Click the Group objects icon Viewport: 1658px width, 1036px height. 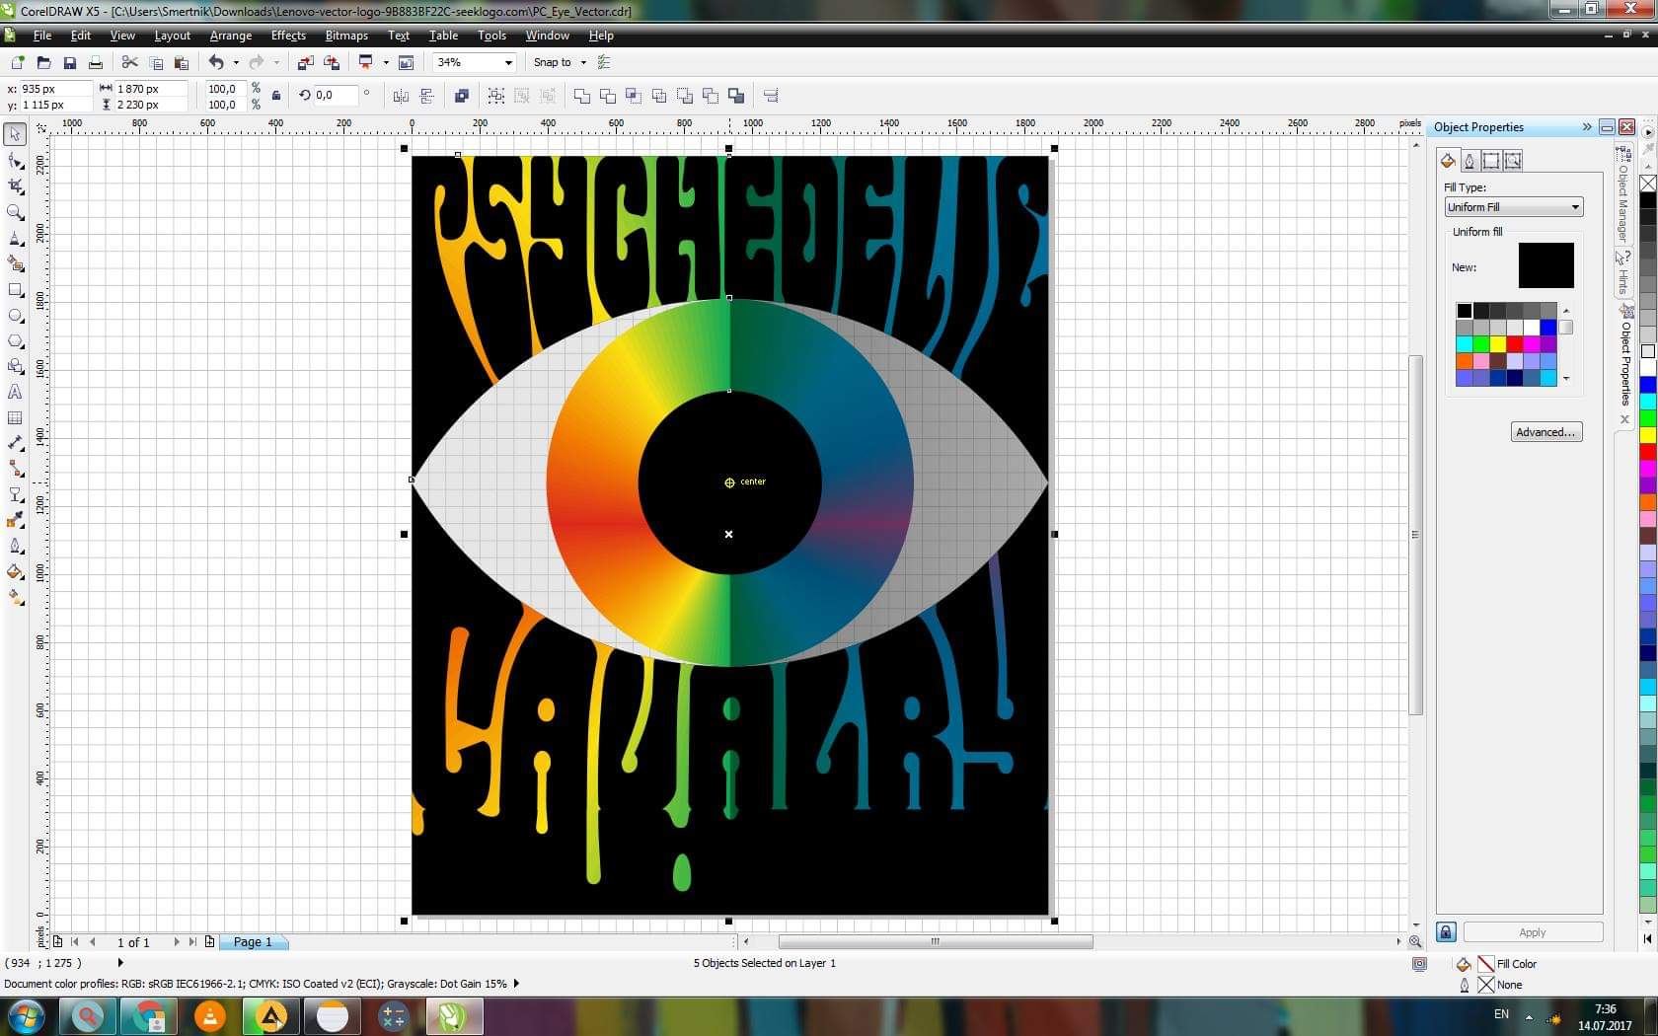[496, 96]
